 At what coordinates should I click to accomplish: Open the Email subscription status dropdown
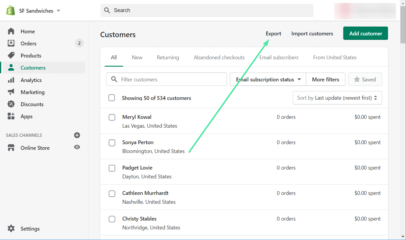tap(267, 79)
